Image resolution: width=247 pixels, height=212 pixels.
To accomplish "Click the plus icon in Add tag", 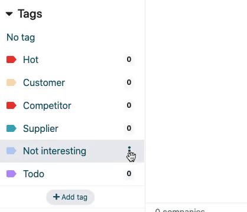I will pos(56,197).
